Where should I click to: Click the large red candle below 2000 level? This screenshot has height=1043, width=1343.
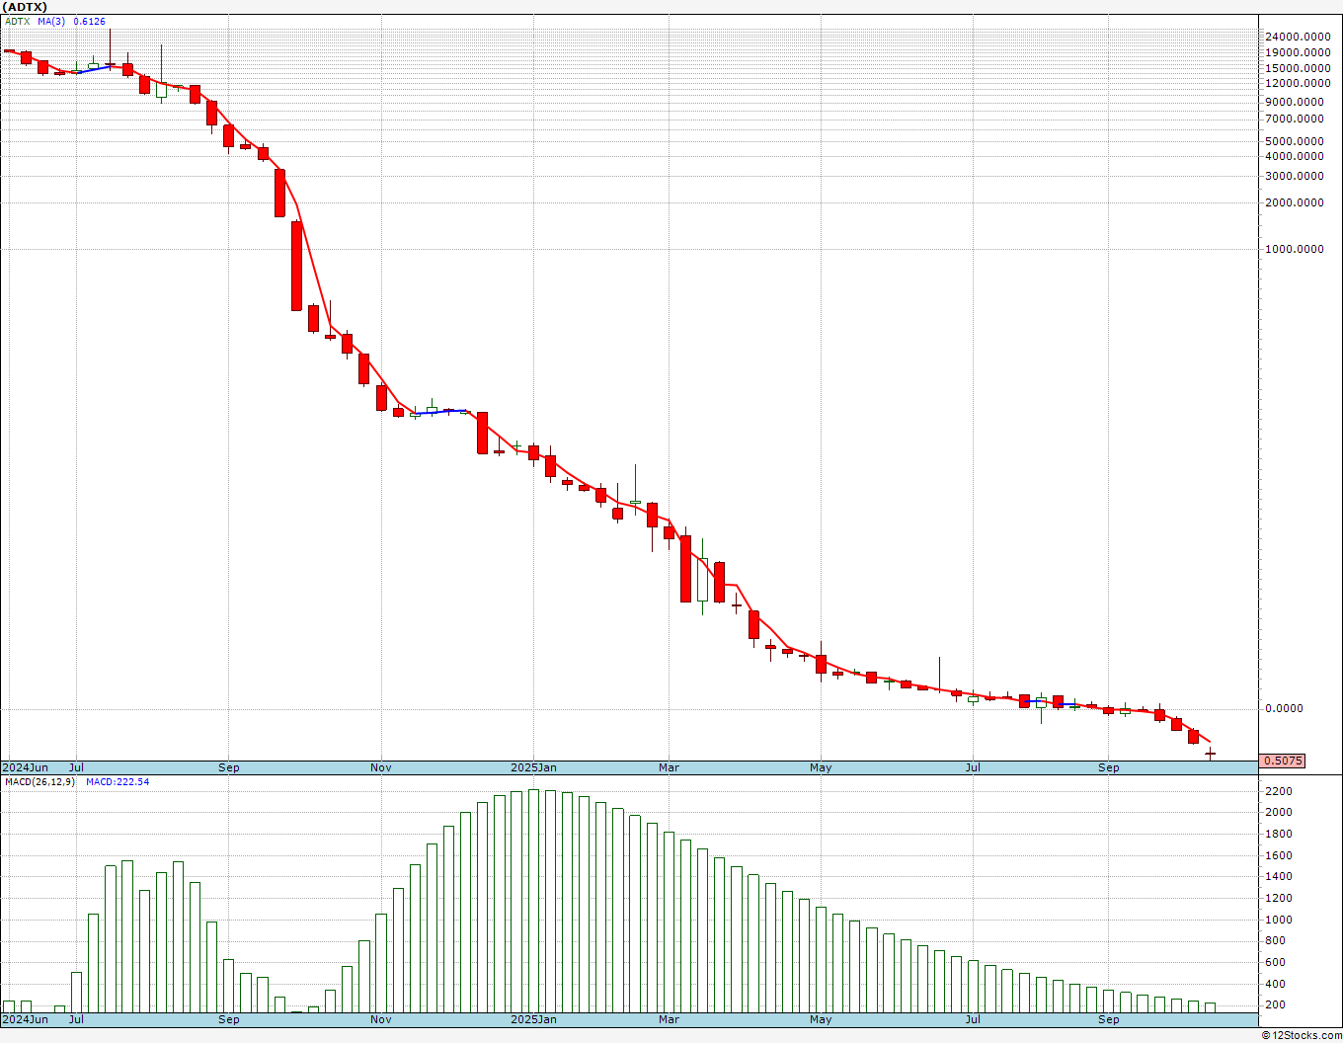pos(296,266)
